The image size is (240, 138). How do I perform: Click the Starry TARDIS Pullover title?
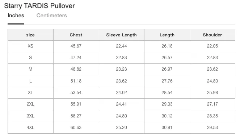click(x=39, y=6)
